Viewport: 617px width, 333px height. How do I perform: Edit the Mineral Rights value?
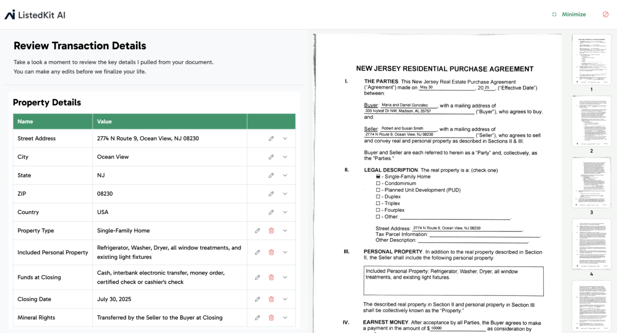coord(257,318)
